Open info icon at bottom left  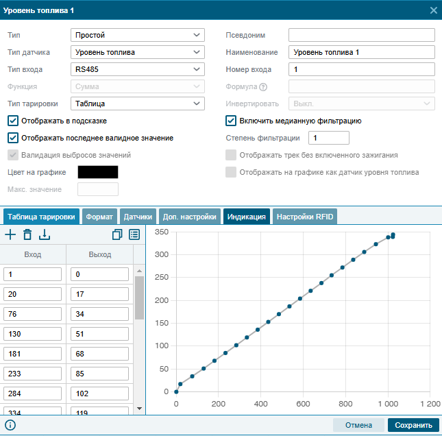10,425
